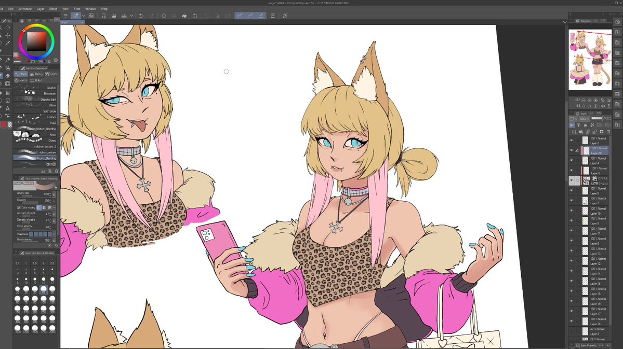Toggle snap to grid icon in command bar
This screenshot has height=349, width=623.
pos(260,16)
